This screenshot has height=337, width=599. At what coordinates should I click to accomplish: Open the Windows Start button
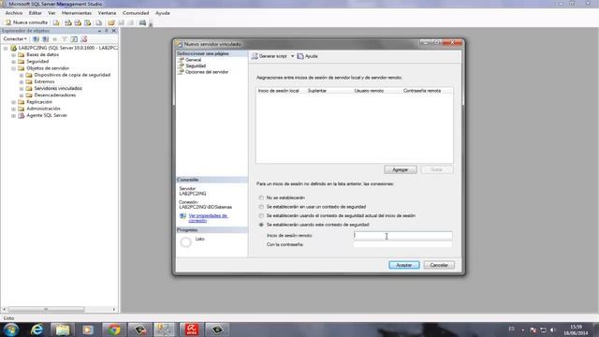coord(10,330)
